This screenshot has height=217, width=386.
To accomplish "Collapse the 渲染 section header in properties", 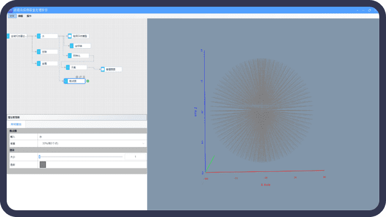I will [77, 150].
